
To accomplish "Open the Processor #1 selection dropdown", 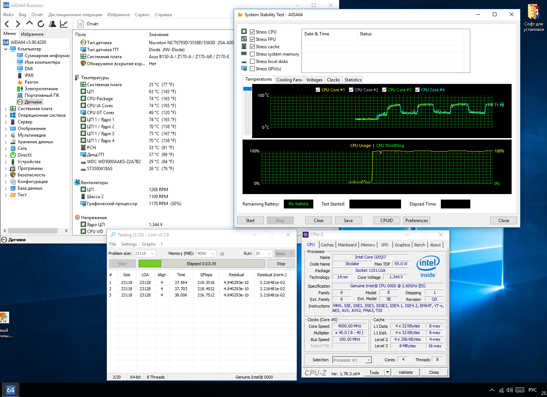I will [368, 360].
